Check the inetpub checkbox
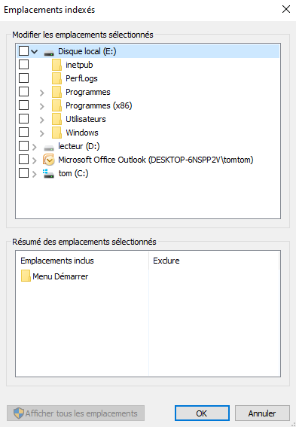 point(23,65)
